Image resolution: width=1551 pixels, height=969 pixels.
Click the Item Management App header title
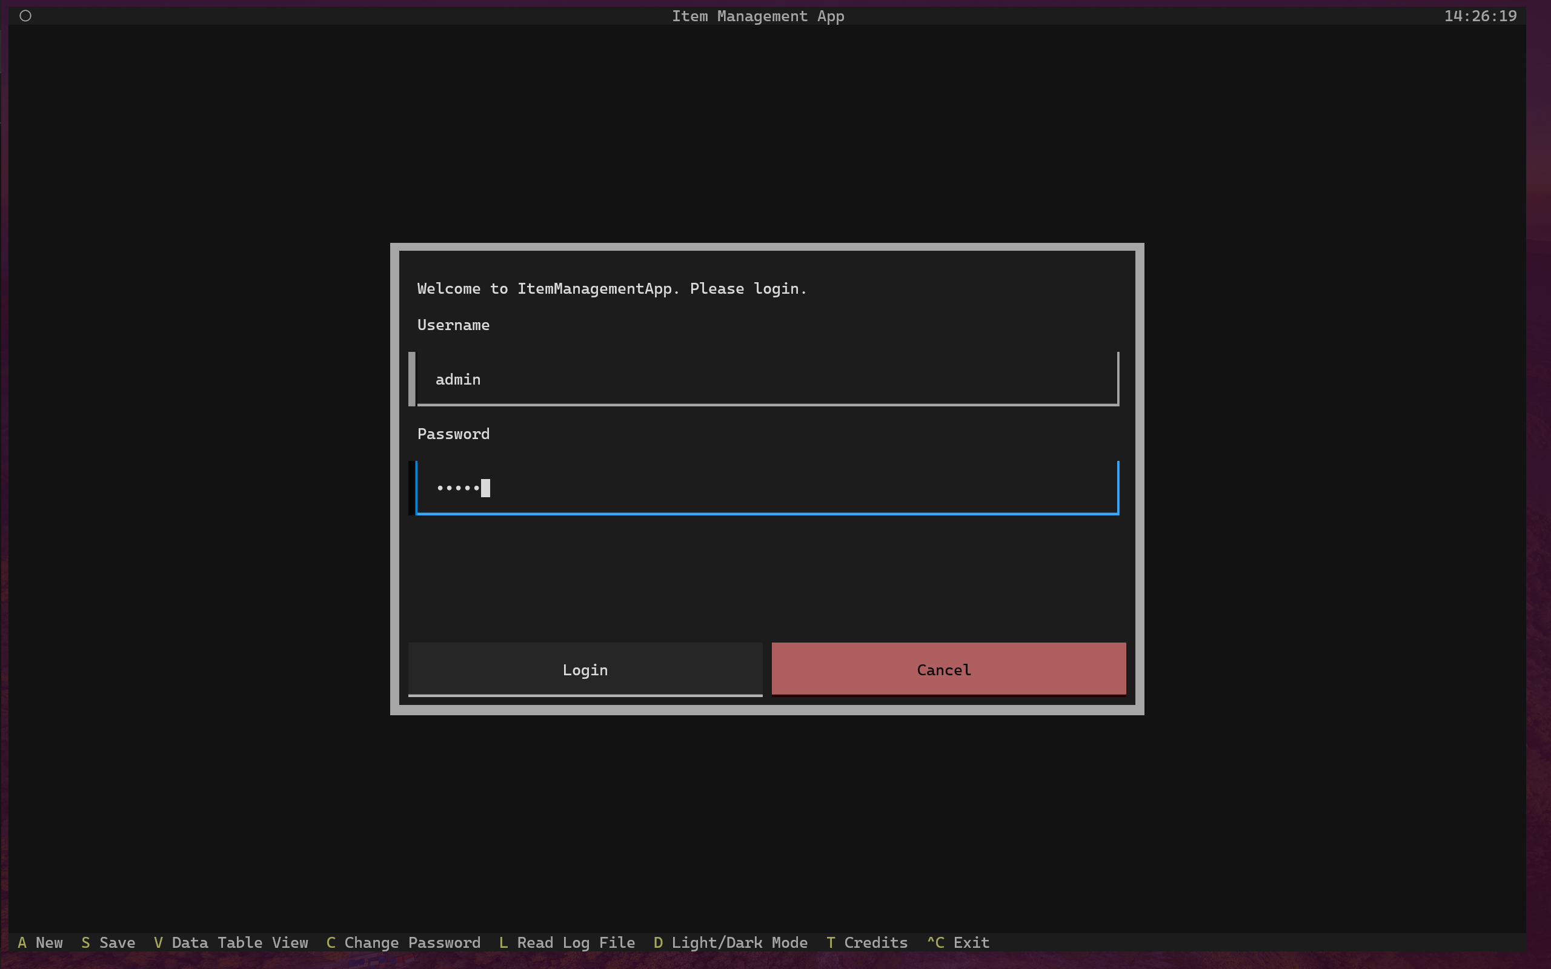(x=757, y=16)
